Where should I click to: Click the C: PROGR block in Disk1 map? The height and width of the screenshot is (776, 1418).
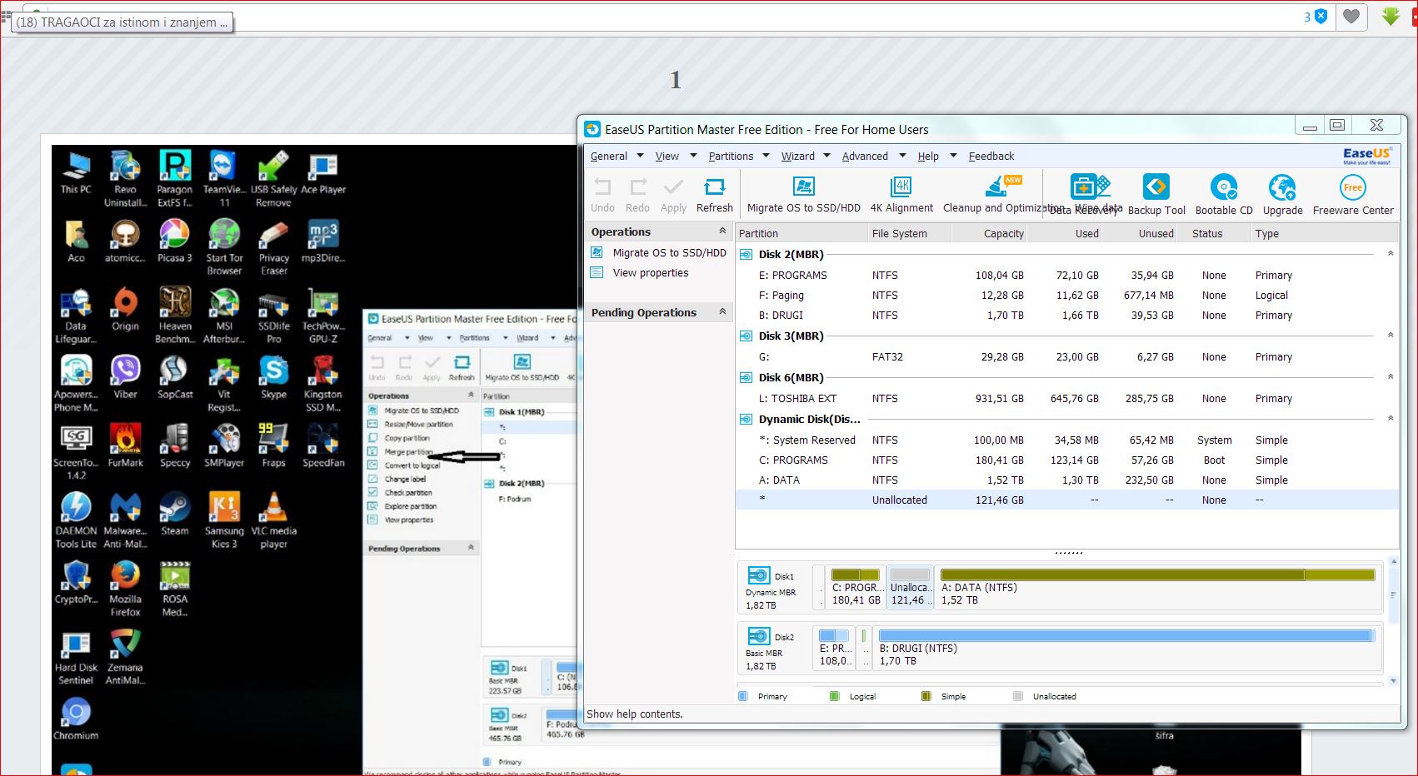(x=856, y=587)
